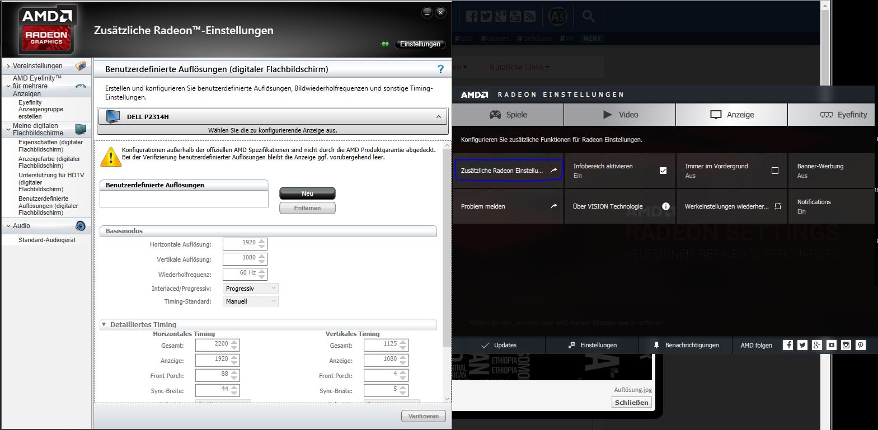The image size is (878, 430).
Task: Collapse the Detailliertes Timing section
Action: (x=104, y=324)
